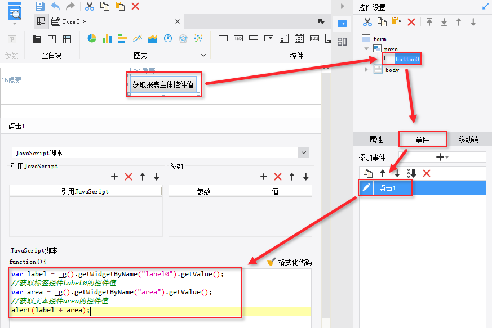Add a referenced JavaScript entry
492x328 pixels.
tap(114, 177)
